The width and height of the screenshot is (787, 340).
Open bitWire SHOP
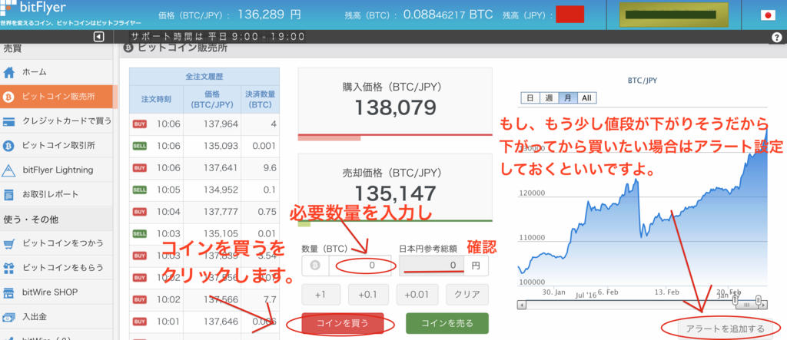tap(56, 292)
